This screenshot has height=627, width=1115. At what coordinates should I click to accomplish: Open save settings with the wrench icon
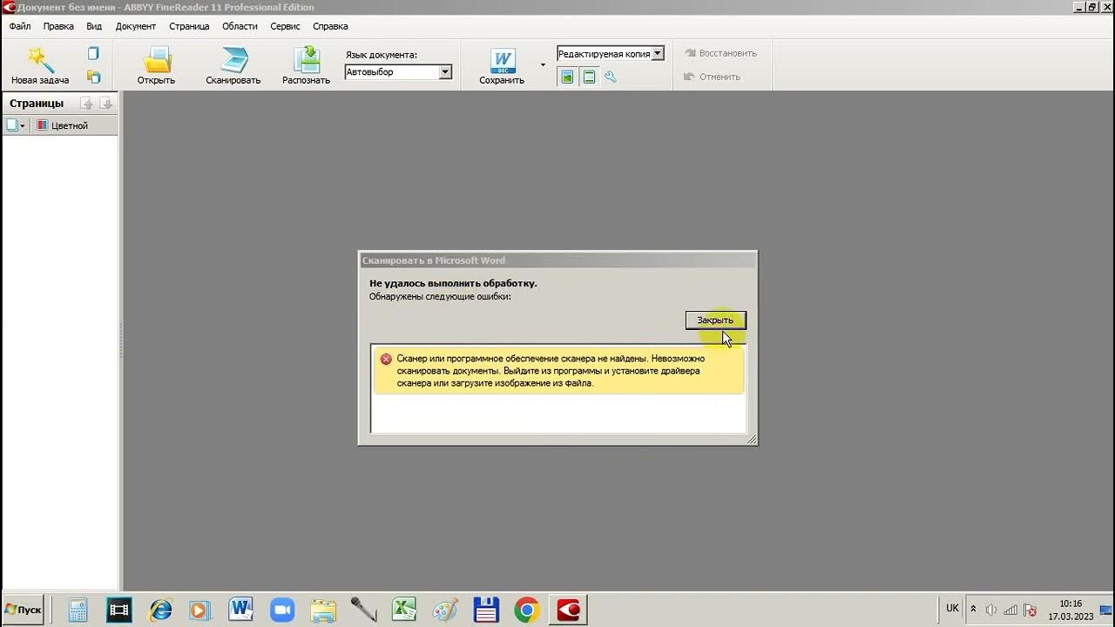pos(611,77)
